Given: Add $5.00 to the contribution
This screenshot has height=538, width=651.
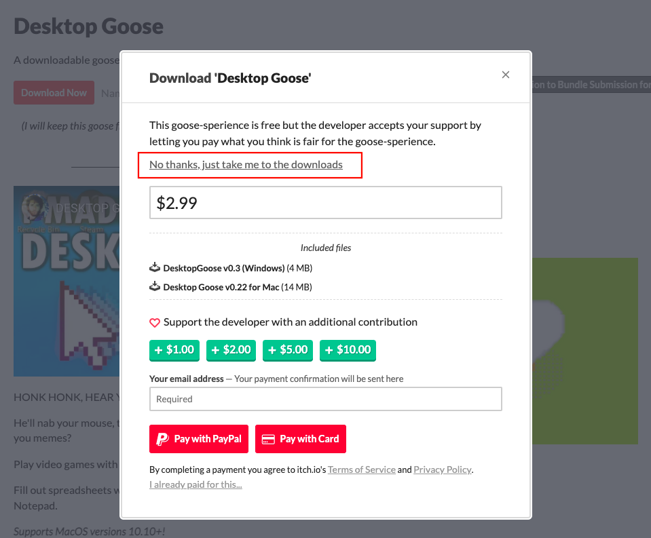Looking at the screenshot, I should coord(288,350).
